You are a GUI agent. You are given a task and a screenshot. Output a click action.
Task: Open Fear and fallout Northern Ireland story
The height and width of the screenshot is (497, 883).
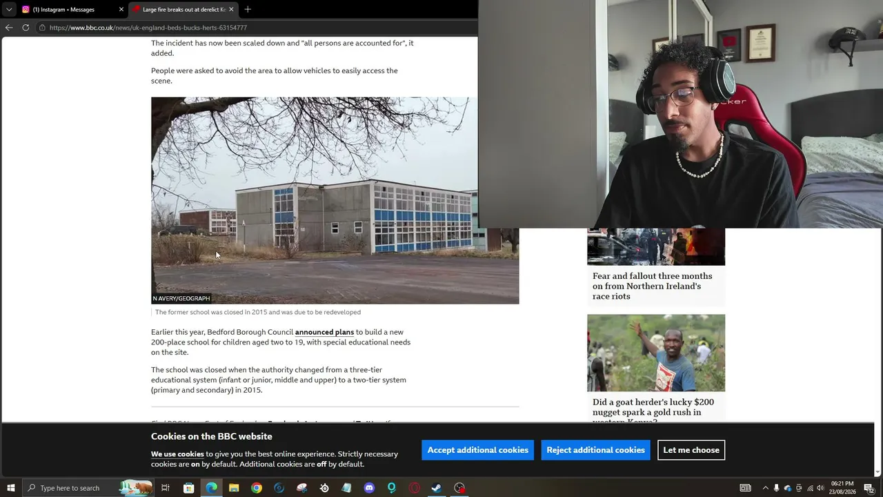[652, 286]
